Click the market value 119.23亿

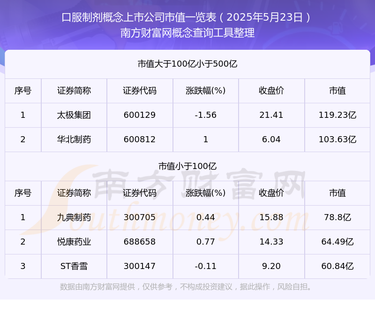[x=337, y=115]
